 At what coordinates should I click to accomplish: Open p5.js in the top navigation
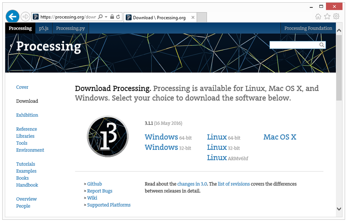coord(44,28)
